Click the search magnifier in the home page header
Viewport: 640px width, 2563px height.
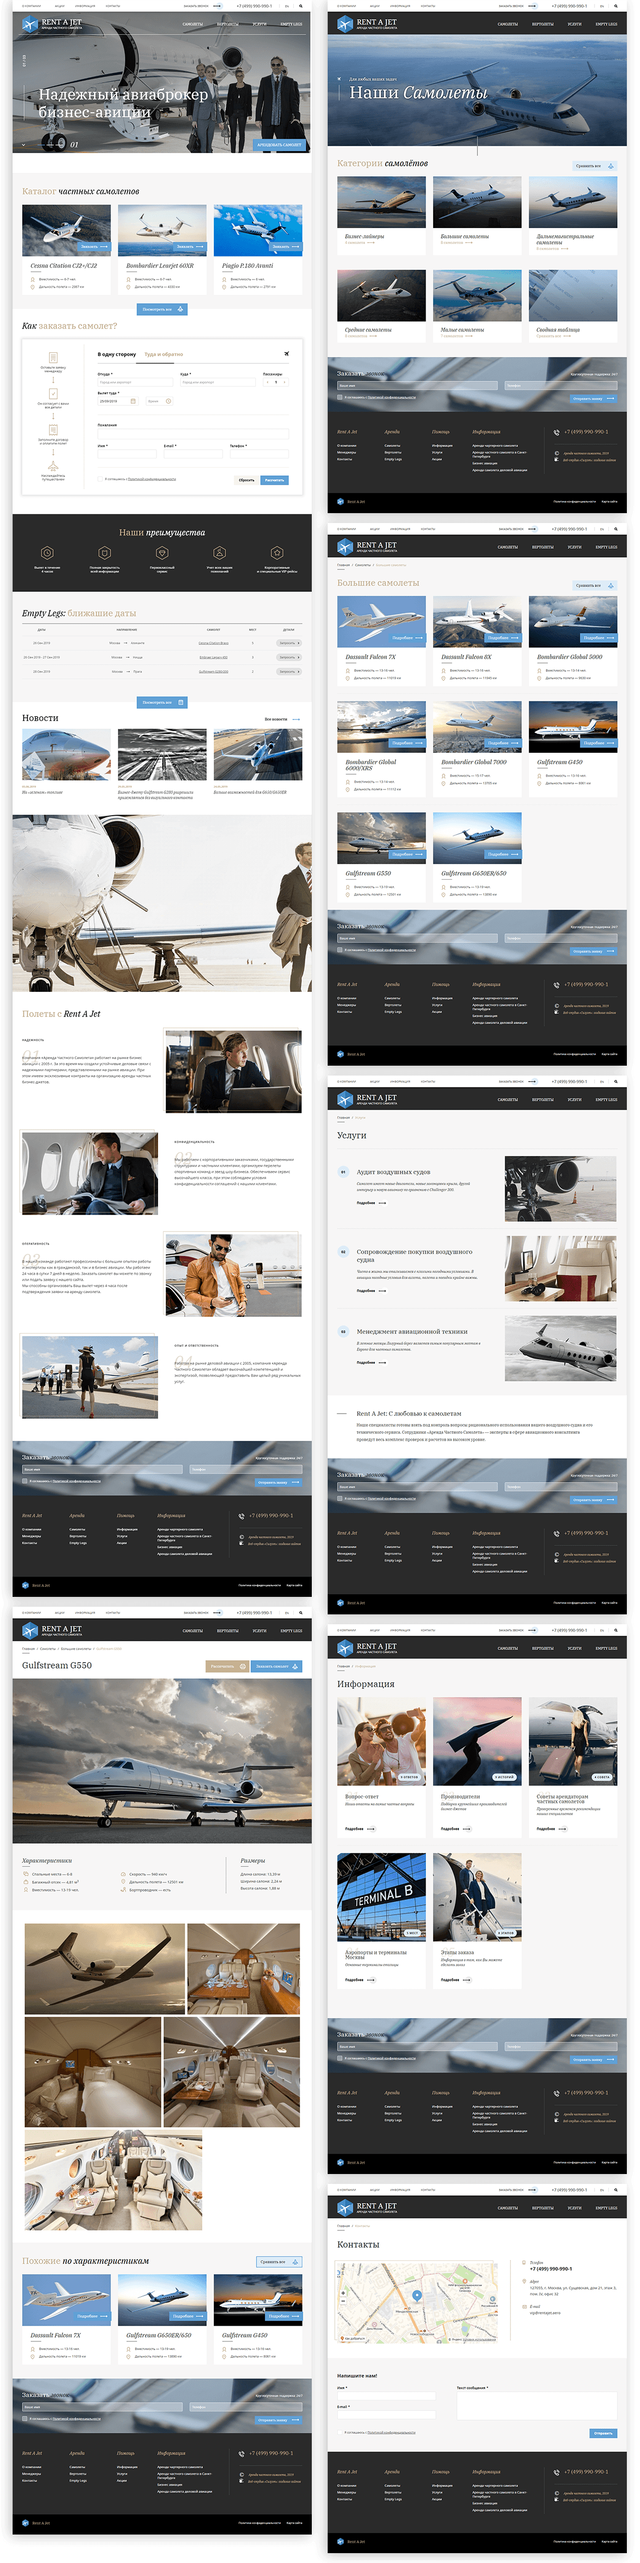(x=301, y=6)
